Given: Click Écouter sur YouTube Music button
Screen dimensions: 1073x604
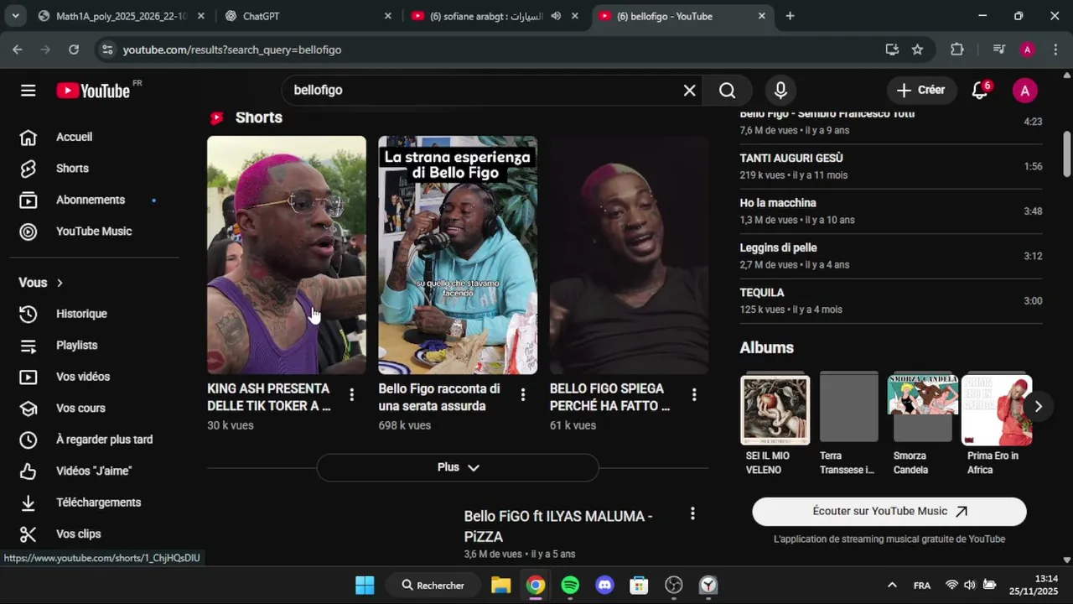Looking at the screenshot, I should (889, 511).
